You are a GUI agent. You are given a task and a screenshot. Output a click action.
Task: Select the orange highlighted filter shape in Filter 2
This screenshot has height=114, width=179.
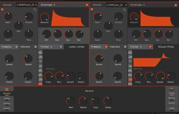pos(130,80)
